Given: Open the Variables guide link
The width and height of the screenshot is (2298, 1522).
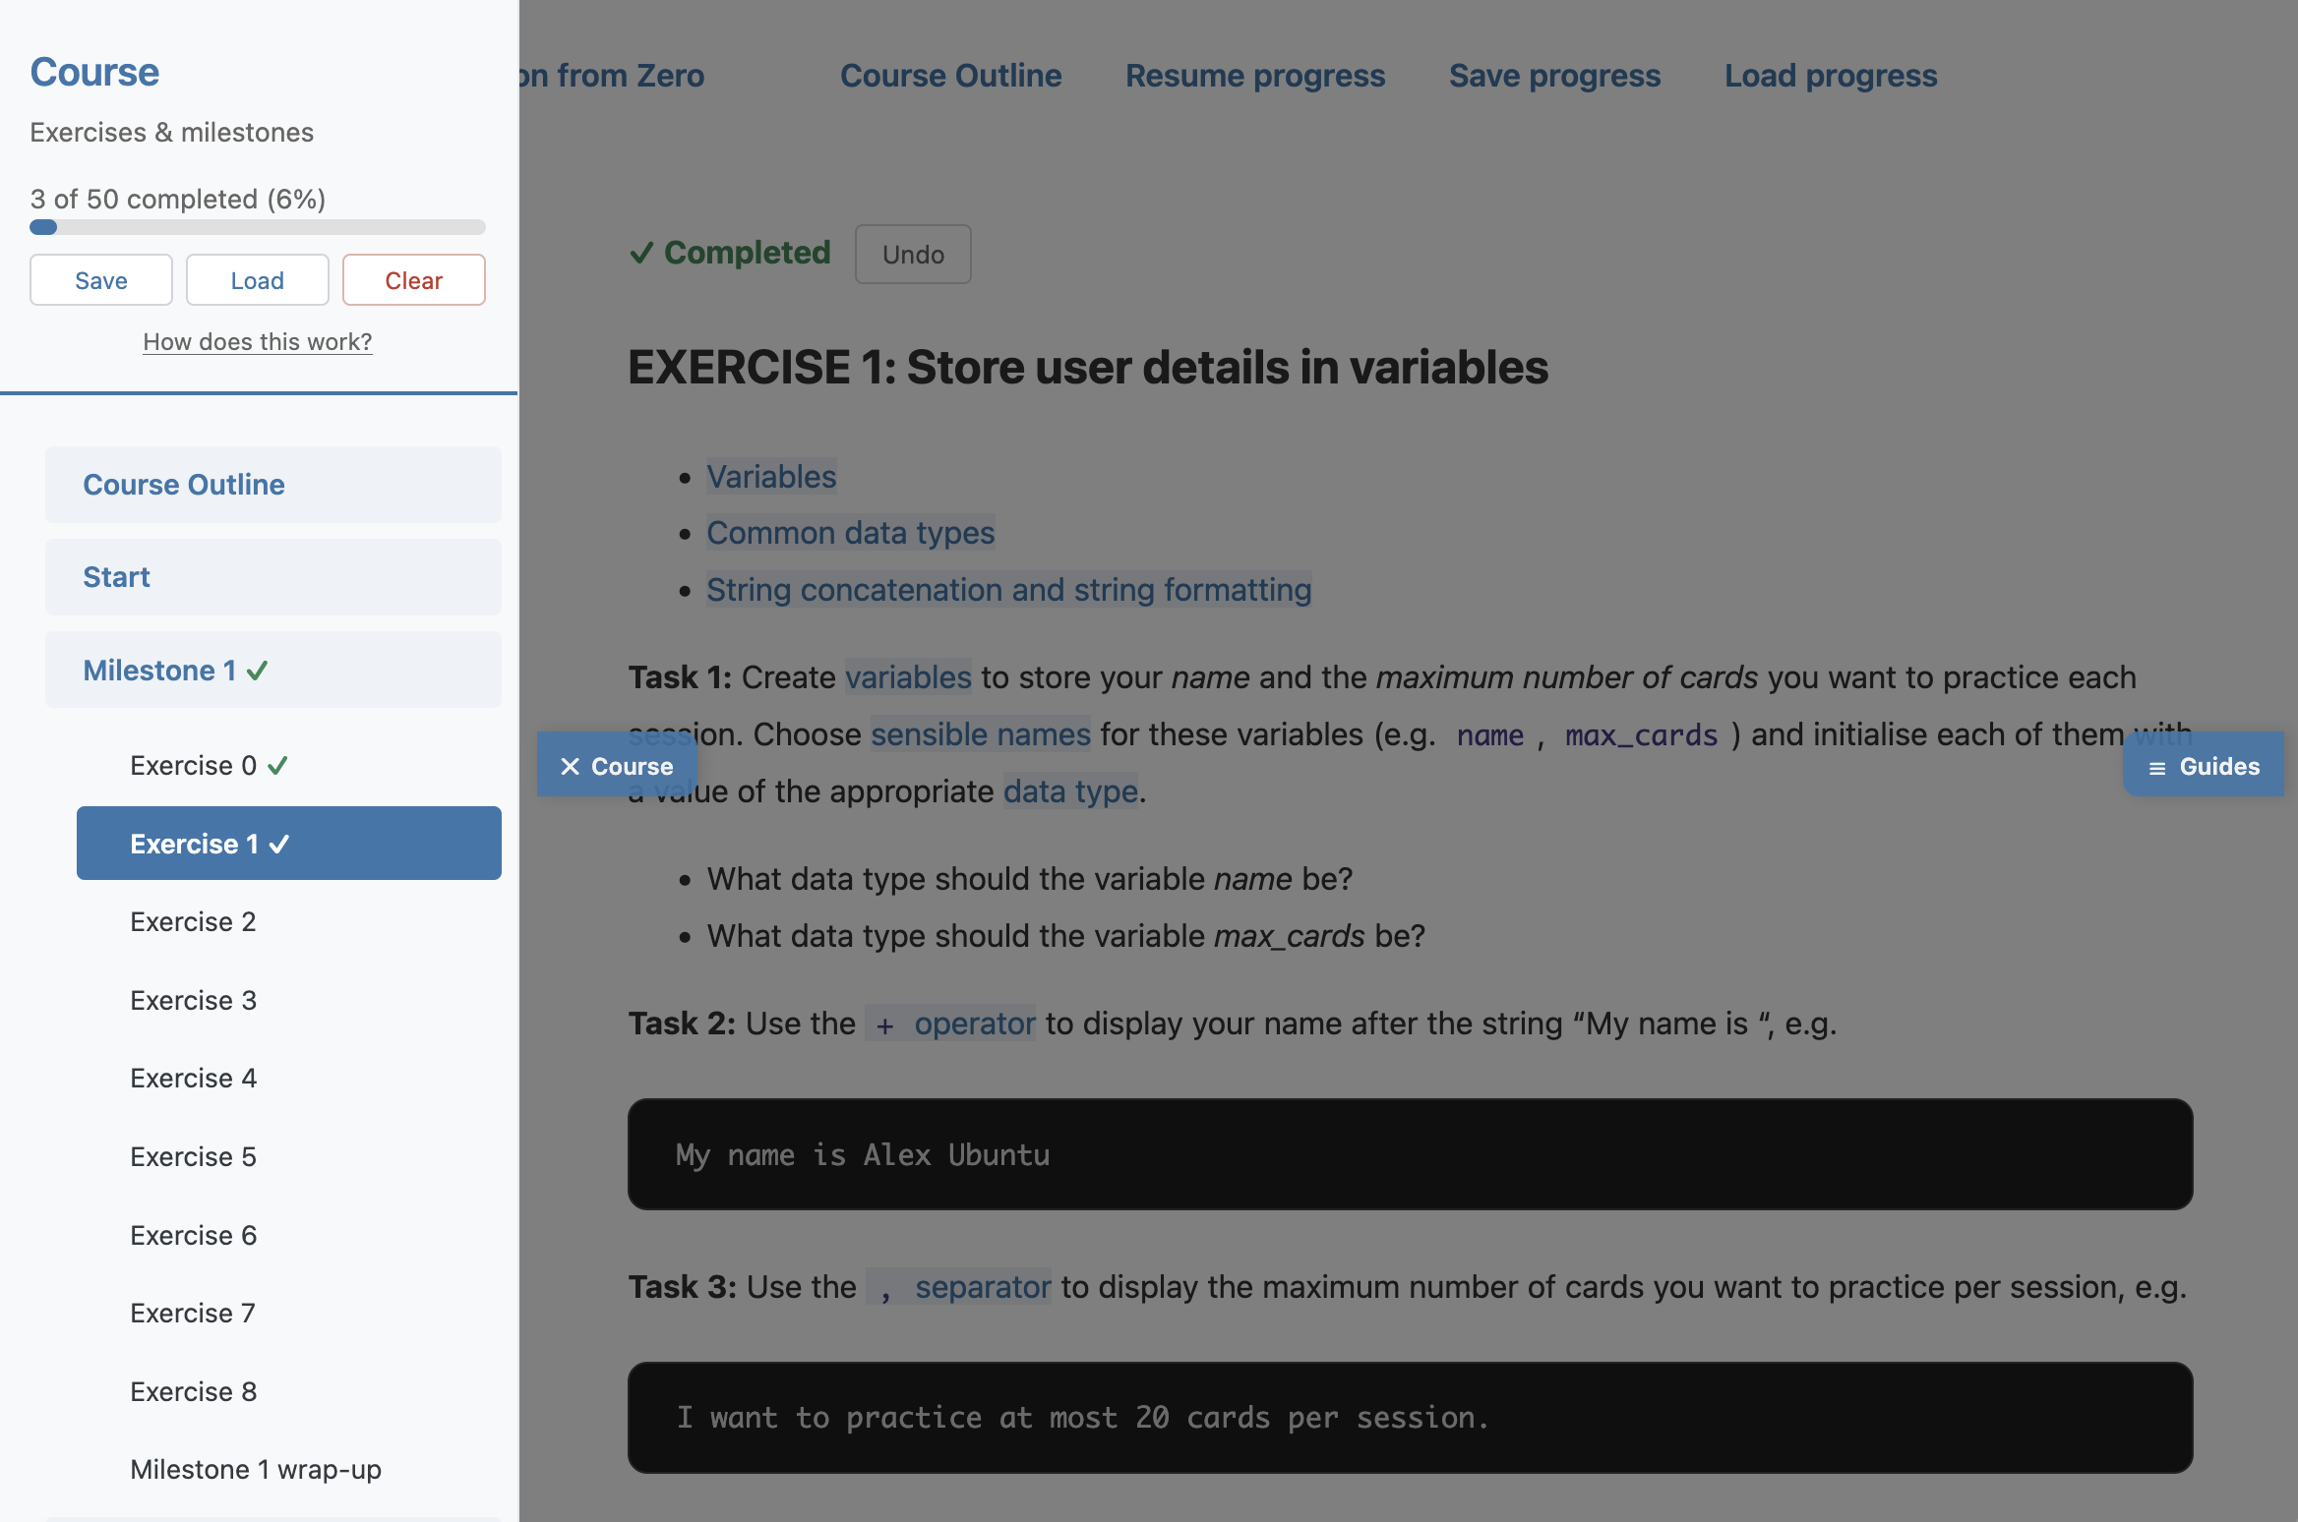Looking at the screenshot, I should tap(771, 477).
